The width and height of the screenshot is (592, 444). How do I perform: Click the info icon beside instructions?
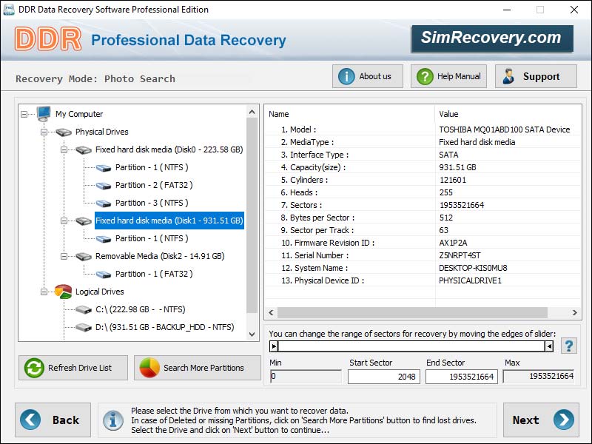(x=113, y=420)
